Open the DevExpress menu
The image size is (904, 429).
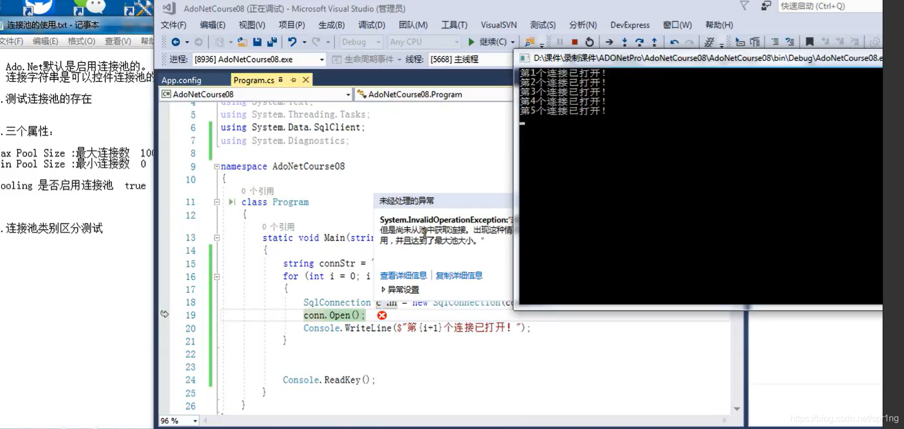[x=630, y=25]
